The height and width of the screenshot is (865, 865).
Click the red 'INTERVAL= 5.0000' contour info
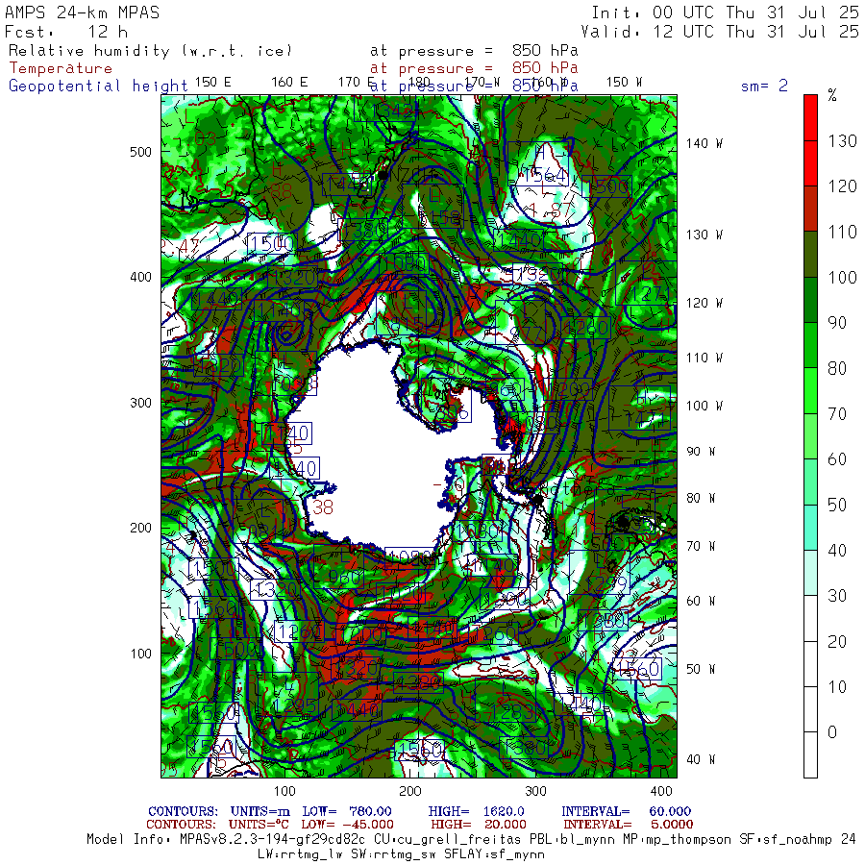628,825
